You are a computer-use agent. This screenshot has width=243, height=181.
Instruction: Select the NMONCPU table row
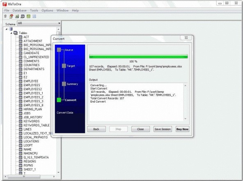click(x=30, y=153)
